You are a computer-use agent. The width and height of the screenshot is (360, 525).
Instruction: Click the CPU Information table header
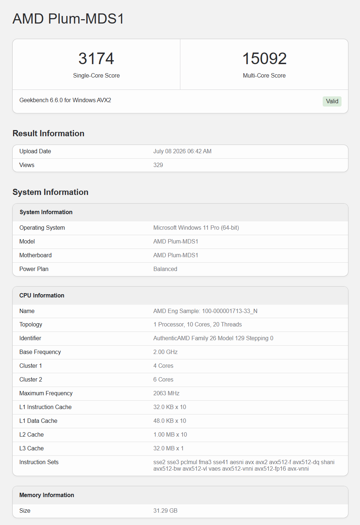pos(42,295)
